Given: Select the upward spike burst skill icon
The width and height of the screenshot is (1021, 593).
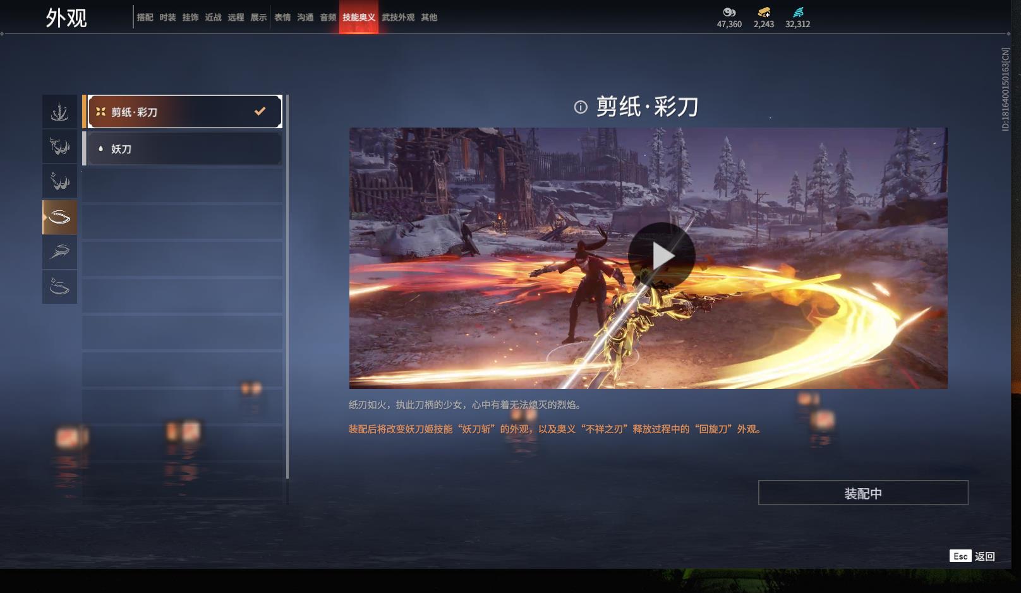Looking at the screenshot, I should click(59, 112).
